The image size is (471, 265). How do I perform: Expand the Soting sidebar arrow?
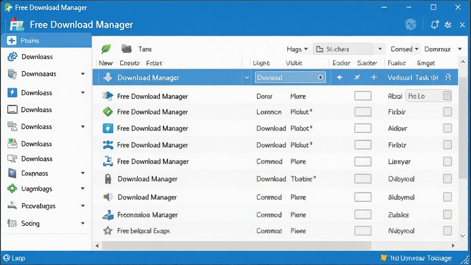click(x=83, y=223)
